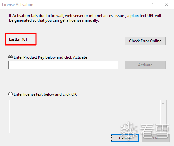Click the question mark help icon
The image size is (174, 146).
152,5
